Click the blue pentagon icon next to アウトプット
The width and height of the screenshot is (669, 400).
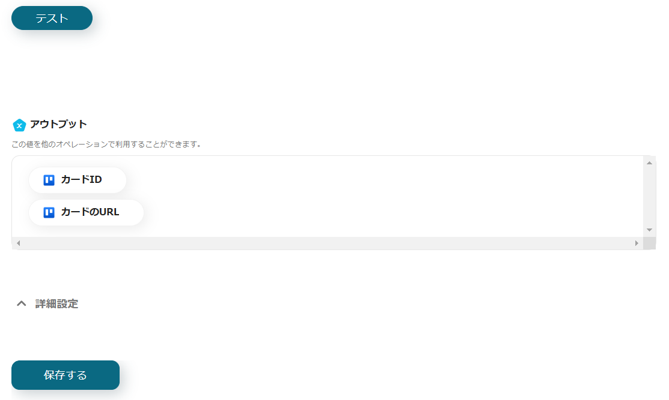[19, 125]
